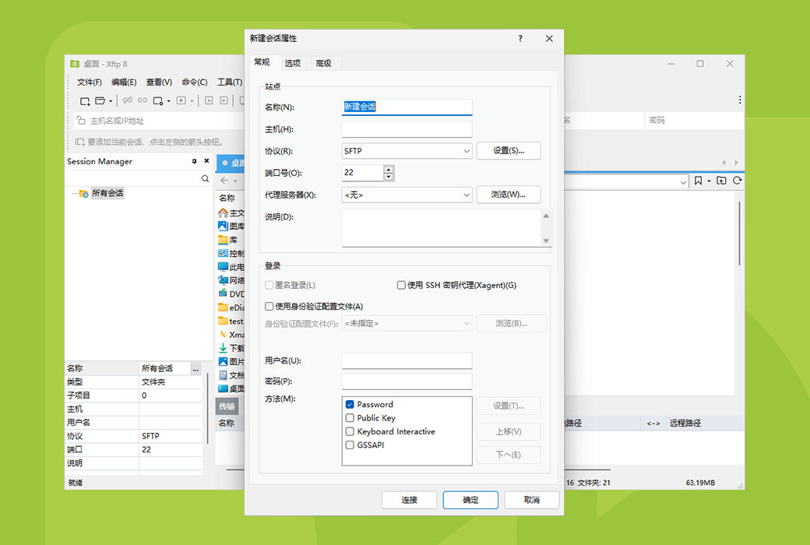Open the three-dot overflow menu in Xftp

(x=740, y=100)
